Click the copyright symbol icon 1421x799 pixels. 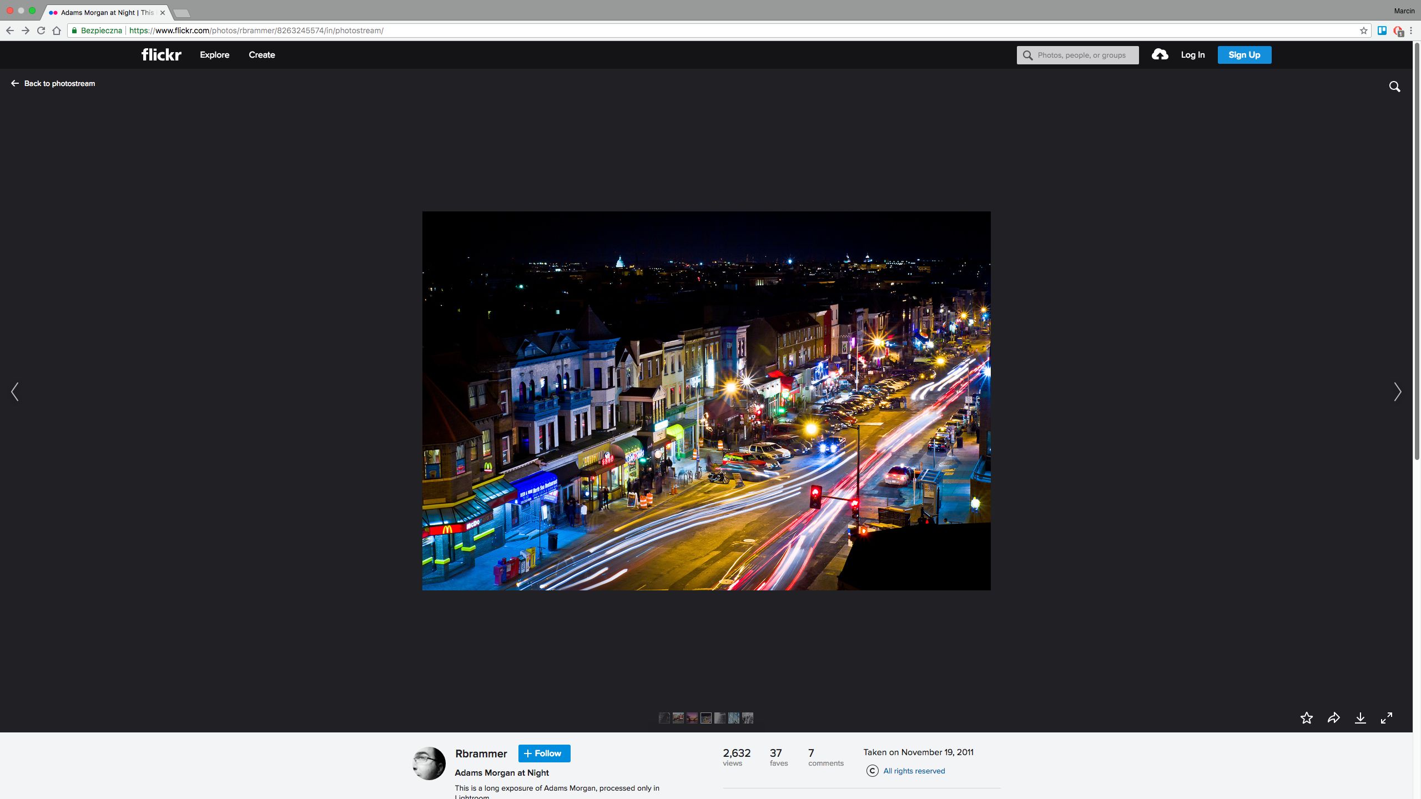click(872, 771)
